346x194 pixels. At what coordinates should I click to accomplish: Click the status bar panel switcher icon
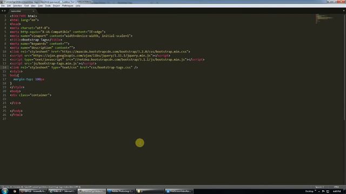tap(3, 187)
